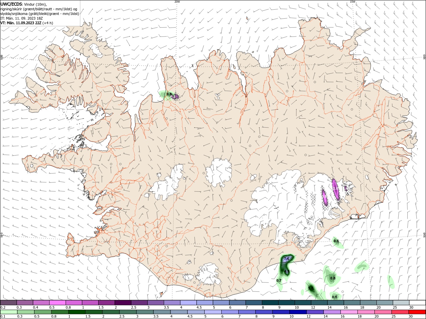This screenshot has height=319, width=426.
Task: Pick the purple 1.5 swatch in upper scale
Action: point(106,302)
